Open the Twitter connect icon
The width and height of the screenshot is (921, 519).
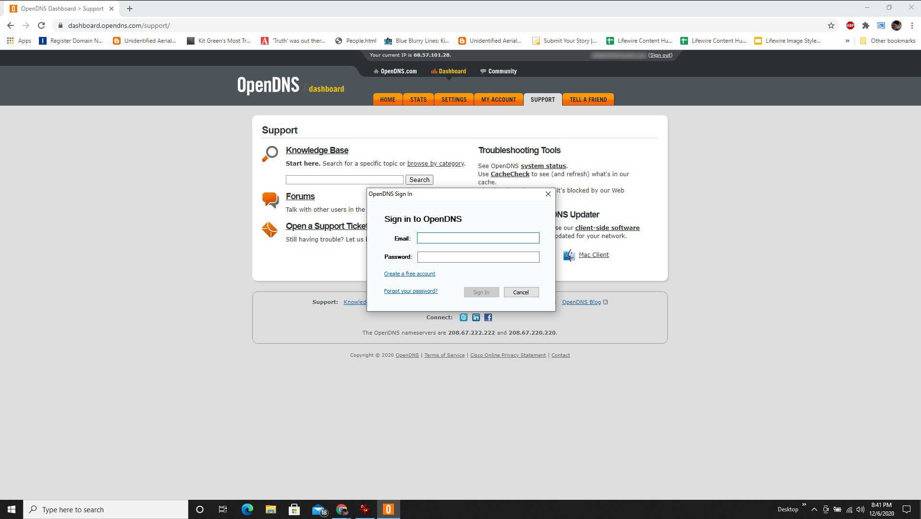click(x=463, y=317)
